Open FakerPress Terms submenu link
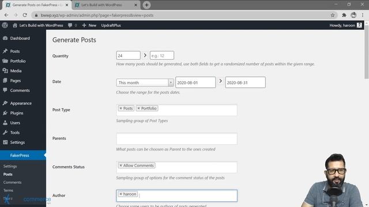The height and width of the screenshot is (207, 369). coord(8,190)
